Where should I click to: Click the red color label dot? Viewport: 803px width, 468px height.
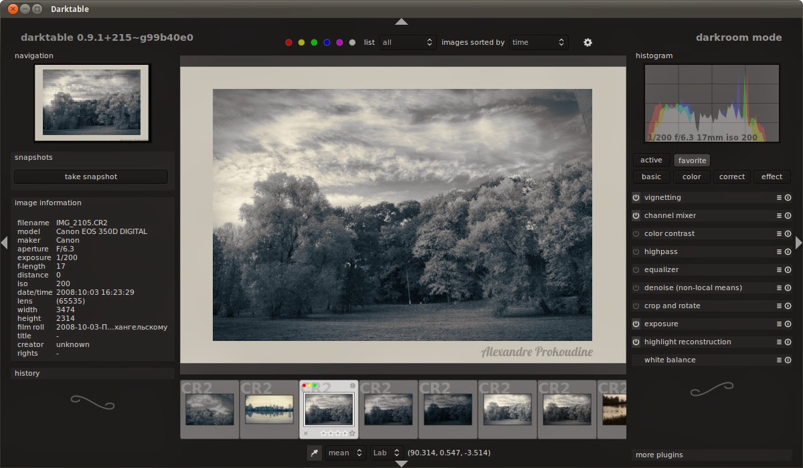click(288, 42)
